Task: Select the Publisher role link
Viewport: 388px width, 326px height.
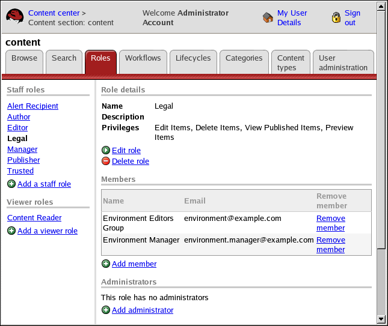Action: 23,160
